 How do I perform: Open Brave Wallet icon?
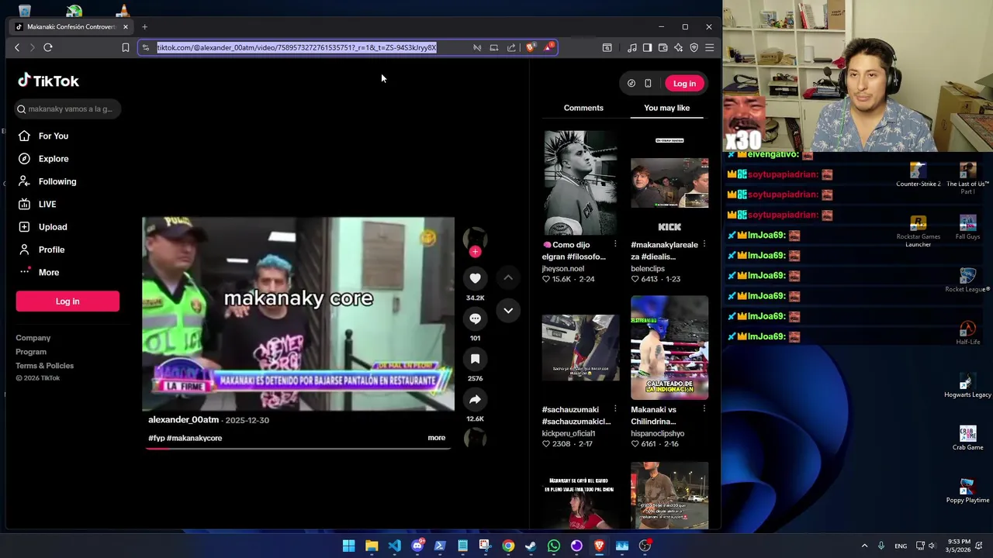[663, 47]
